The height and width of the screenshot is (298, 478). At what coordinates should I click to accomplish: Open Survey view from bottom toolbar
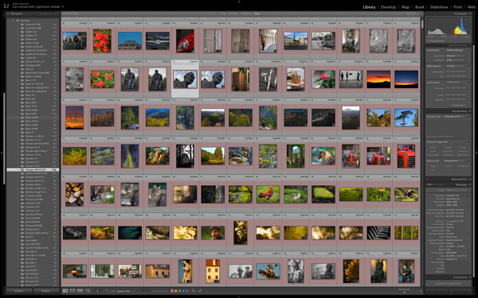(x=88, y=291)
